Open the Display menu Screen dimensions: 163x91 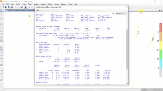coord(50,4)
